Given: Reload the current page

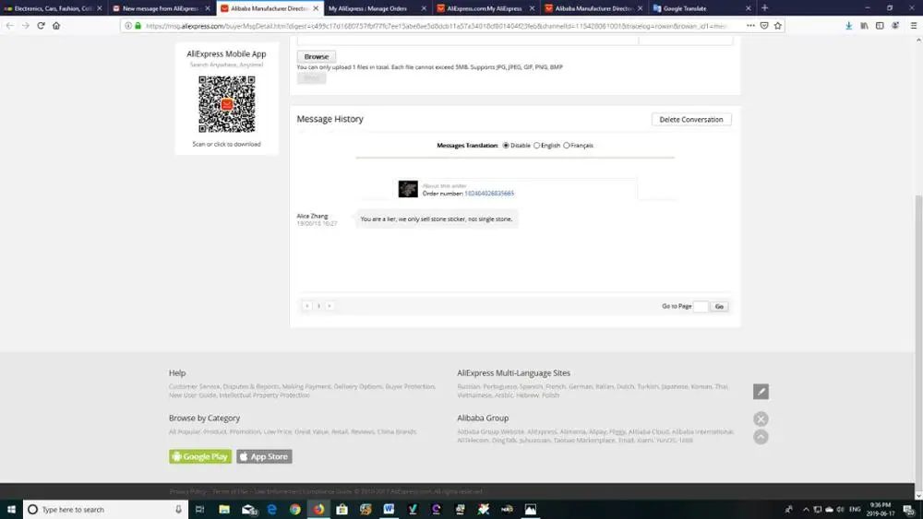Looking at the screenshot, I should click(41, 25).
